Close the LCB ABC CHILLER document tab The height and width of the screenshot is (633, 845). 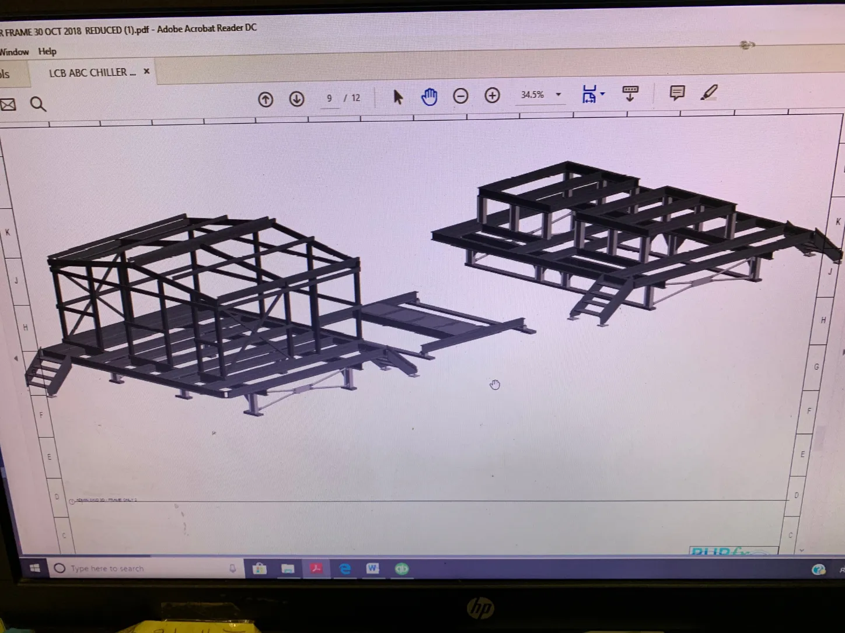[x=146, y=71]
